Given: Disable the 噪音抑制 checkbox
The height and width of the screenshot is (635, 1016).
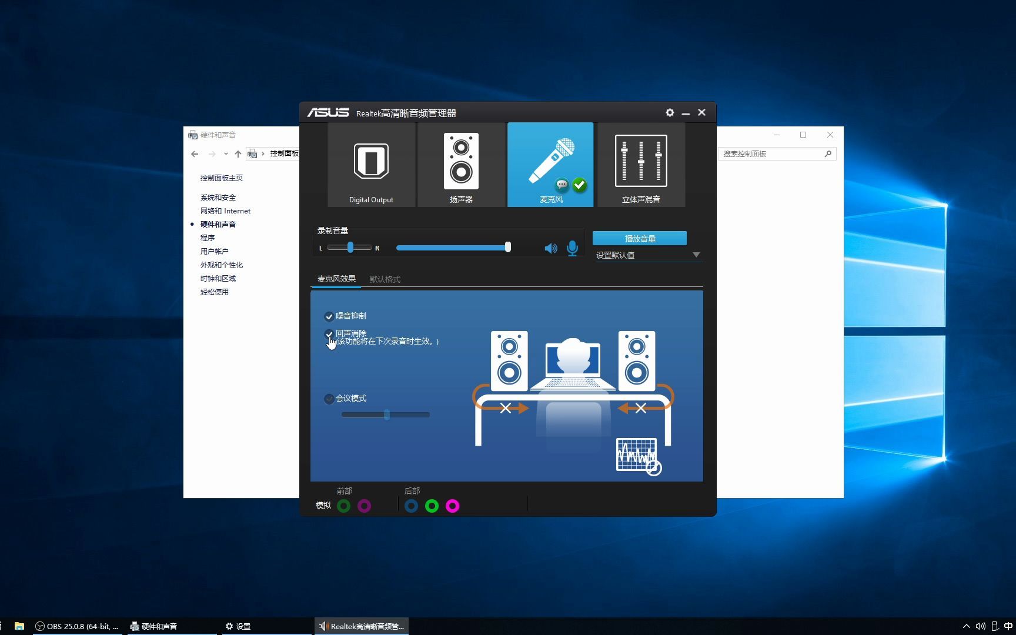Looking at the screenshot, I should pyautogui.click(x=329, y=316).
